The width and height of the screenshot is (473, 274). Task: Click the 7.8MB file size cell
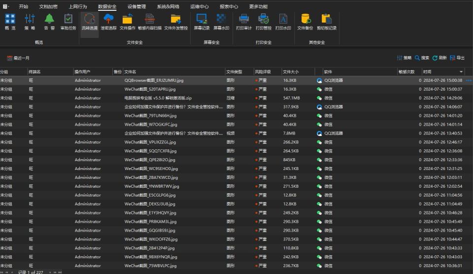click(289, 134)
